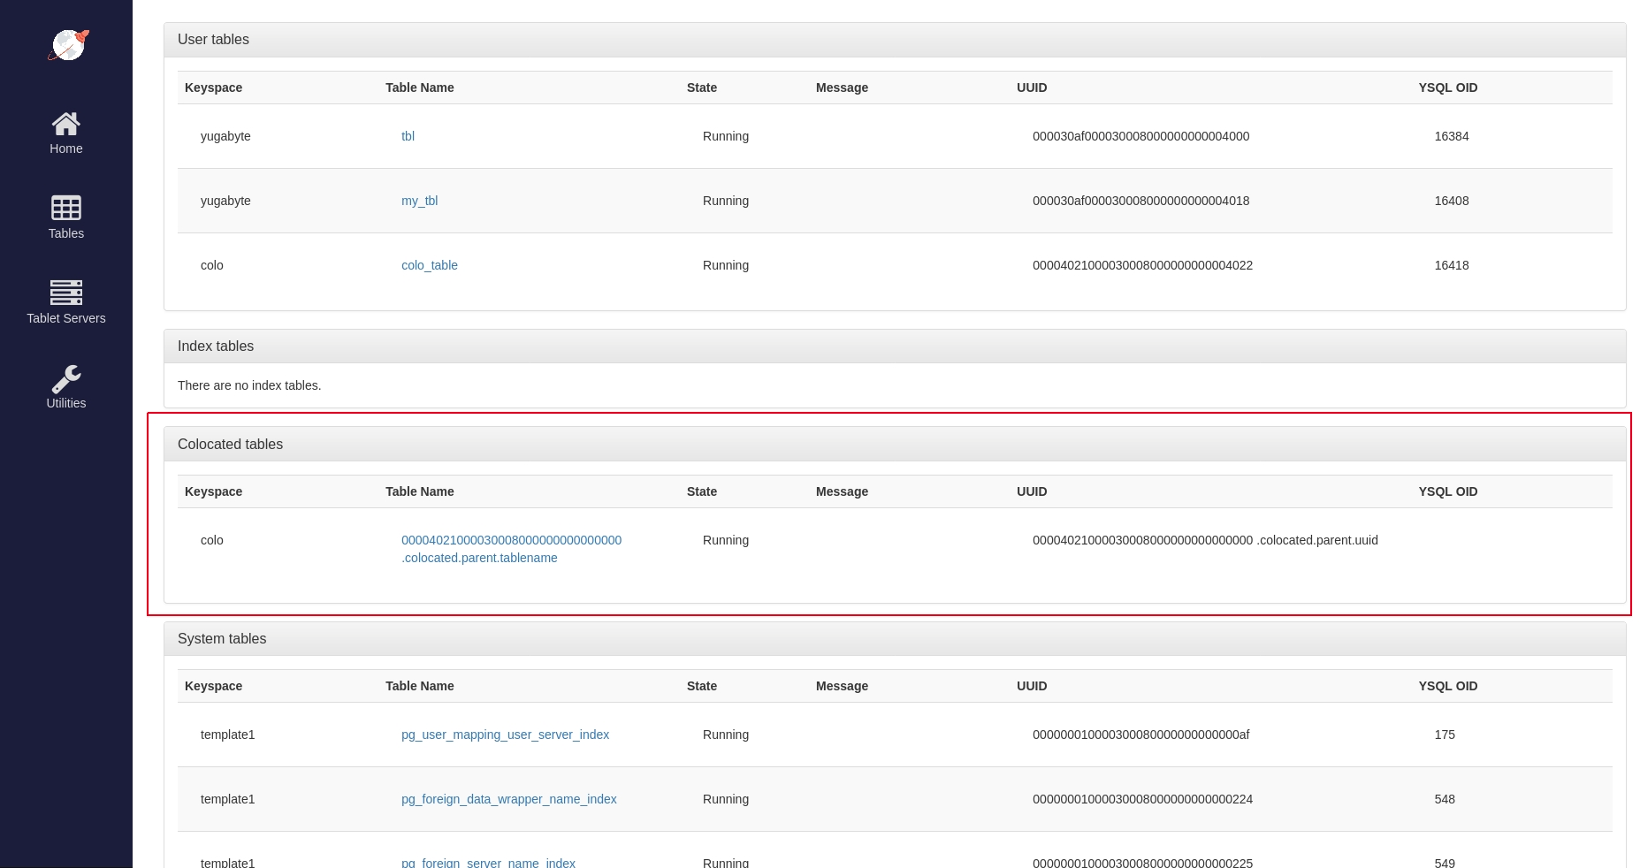Click User tables YSQL OID header
Viewport: 1640px width, 868px height.
(x=1448, y=88)
